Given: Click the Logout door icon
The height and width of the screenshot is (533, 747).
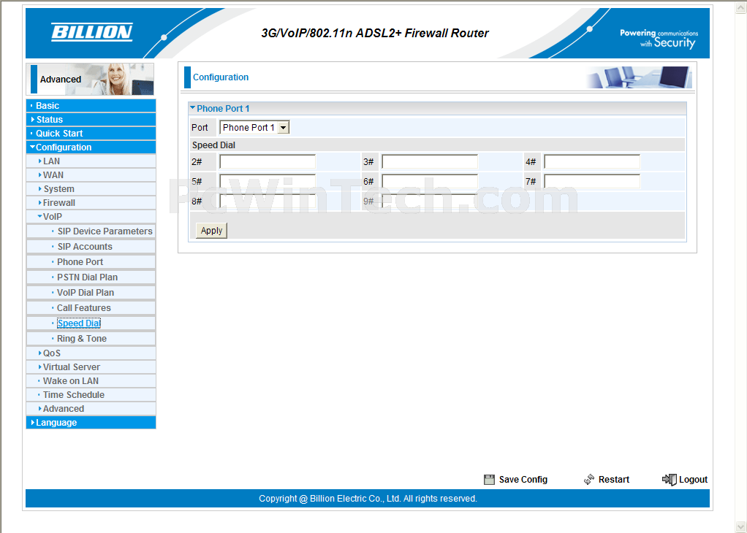Looking at the screenshot, I should click(669, 480).
